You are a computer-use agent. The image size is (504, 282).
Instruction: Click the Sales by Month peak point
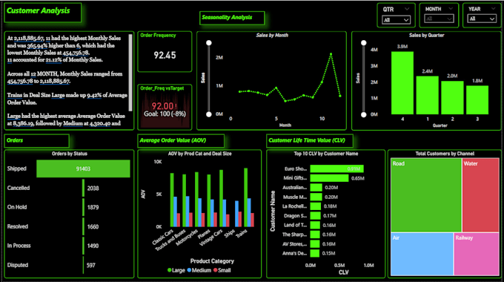[x=331, y=54]
